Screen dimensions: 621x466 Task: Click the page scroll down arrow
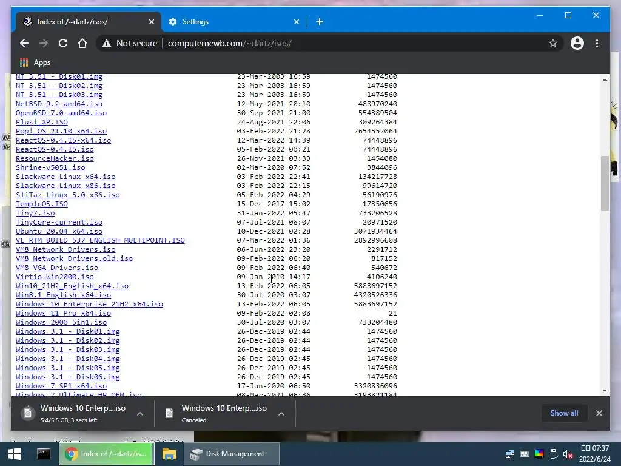tap(605, 390)
